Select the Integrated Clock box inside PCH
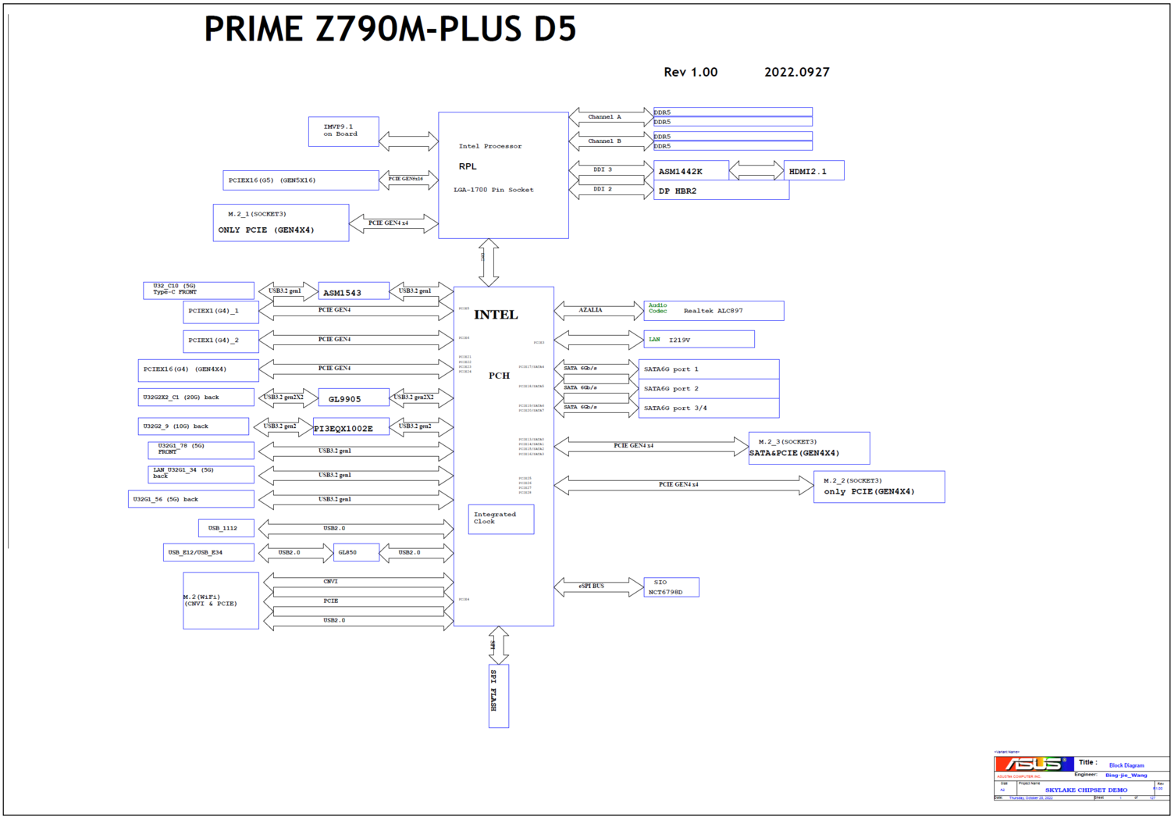 (x=500, y=519)
